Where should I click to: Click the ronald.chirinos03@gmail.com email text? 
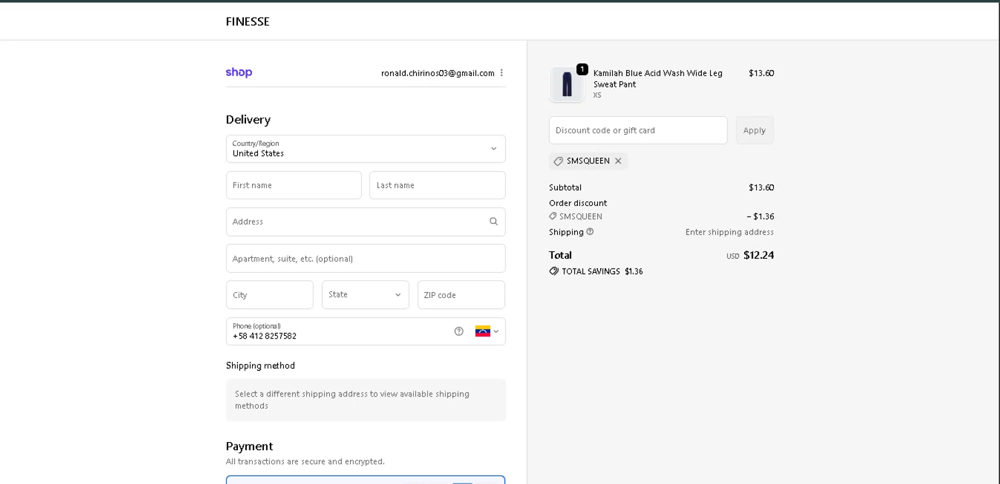438,73
